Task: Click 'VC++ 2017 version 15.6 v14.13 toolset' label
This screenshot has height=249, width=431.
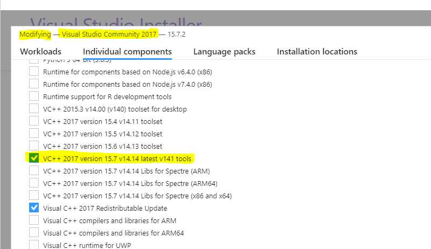Action: [x=102, y=146]
